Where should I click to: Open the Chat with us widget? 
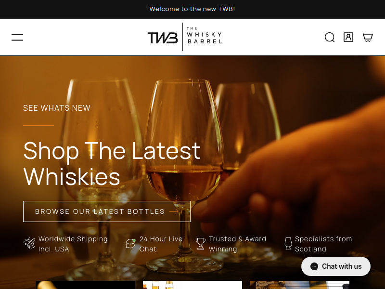pyautogui.click(x=335, y=266)
